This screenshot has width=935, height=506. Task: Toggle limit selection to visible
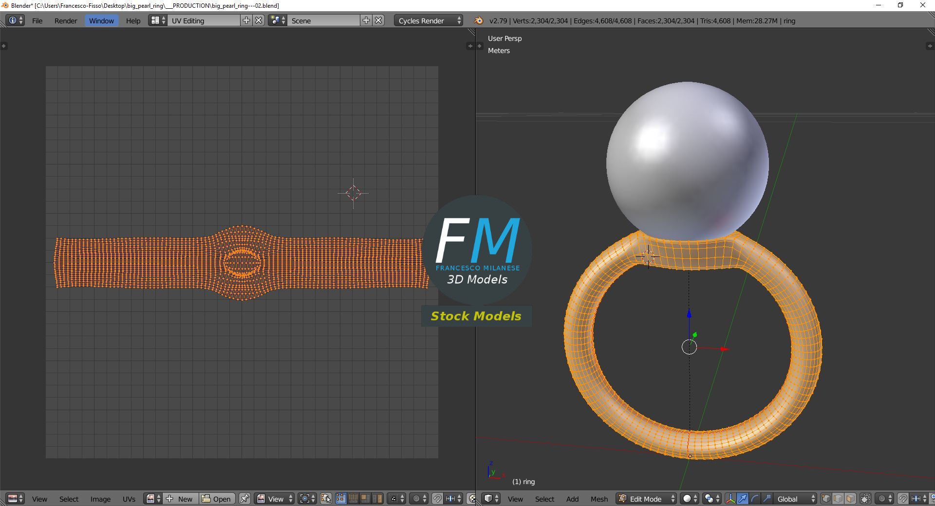[x=865, y=499]
